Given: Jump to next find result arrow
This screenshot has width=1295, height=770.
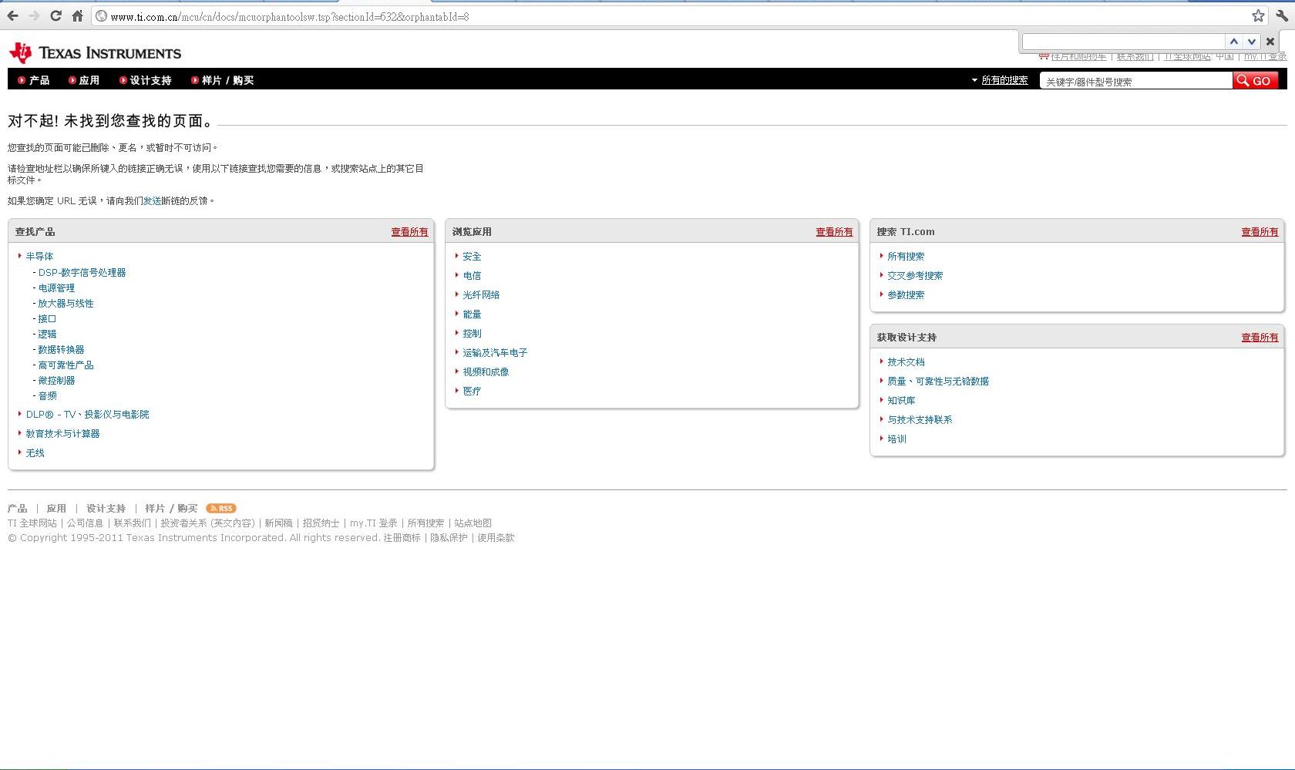Looking at the screenshot, I should 1252,42.
